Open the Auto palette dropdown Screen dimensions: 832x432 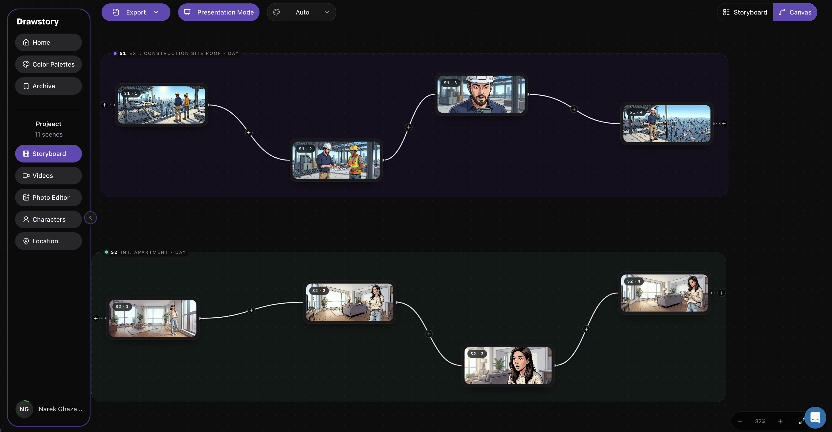coord(301,12)
